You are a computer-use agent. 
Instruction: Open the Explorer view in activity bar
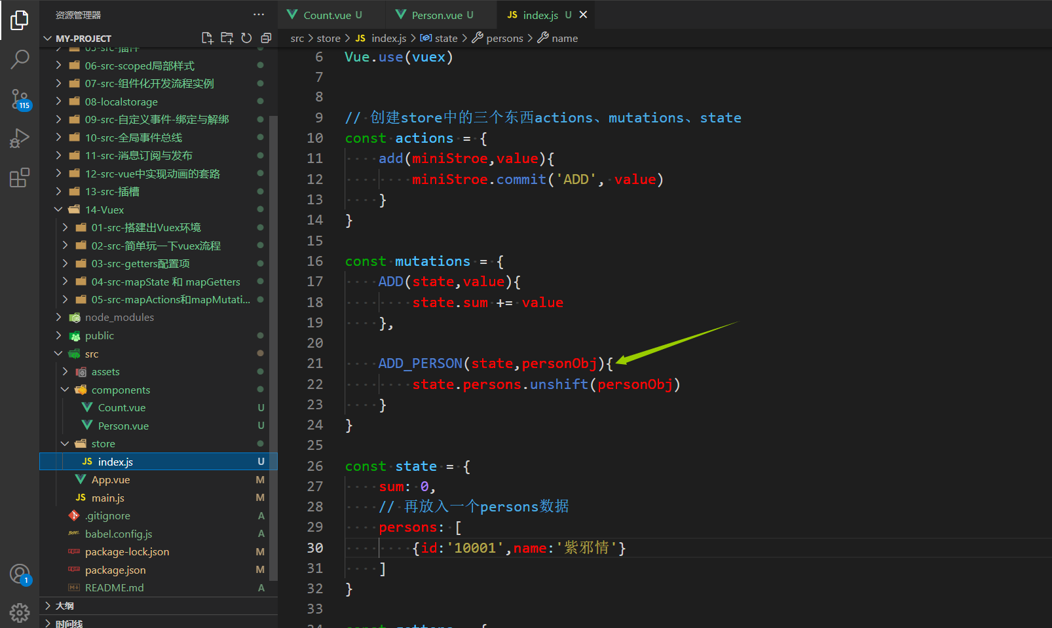(20, 20)
